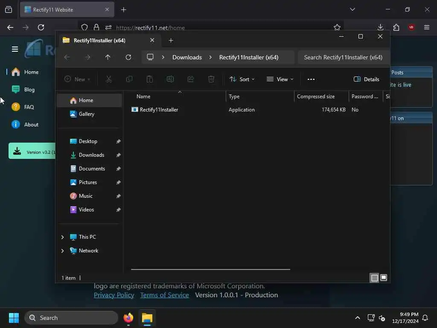This screenshot has width=437, height=328.
Task: Select Home in Explorer navigation pane
Action: click(89, 100)
